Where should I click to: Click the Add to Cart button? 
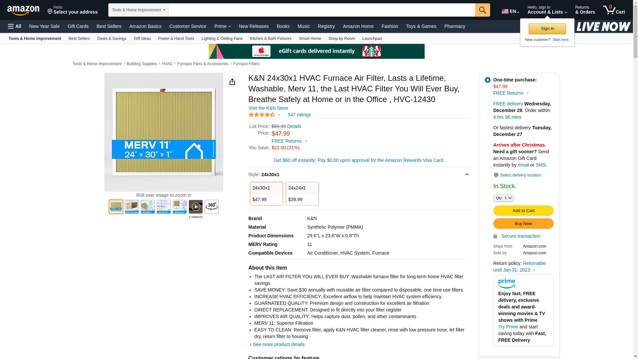point(523,210)
